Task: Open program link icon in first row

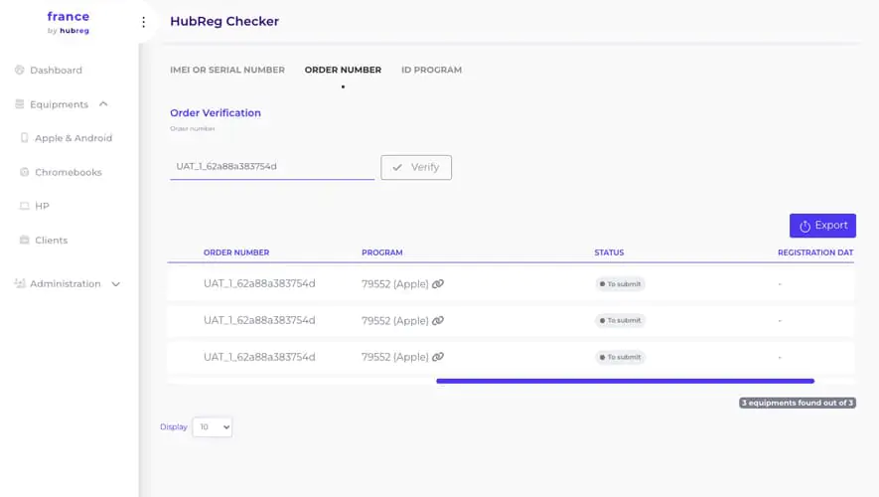Action: pos(438,284)
